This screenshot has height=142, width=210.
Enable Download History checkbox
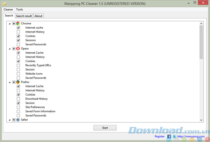click(x=18, y=99)
